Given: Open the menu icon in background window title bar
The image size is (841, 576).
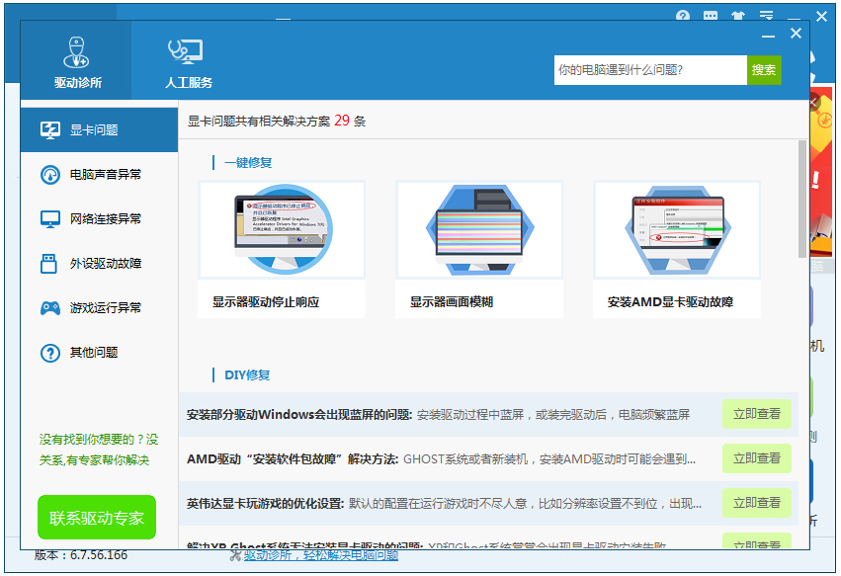Looking at the screenshot, I should pos(766,15).
